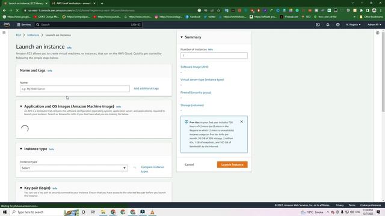Open the notifications bell
Screen dimensions: 385x216
[x=328, y=25]
